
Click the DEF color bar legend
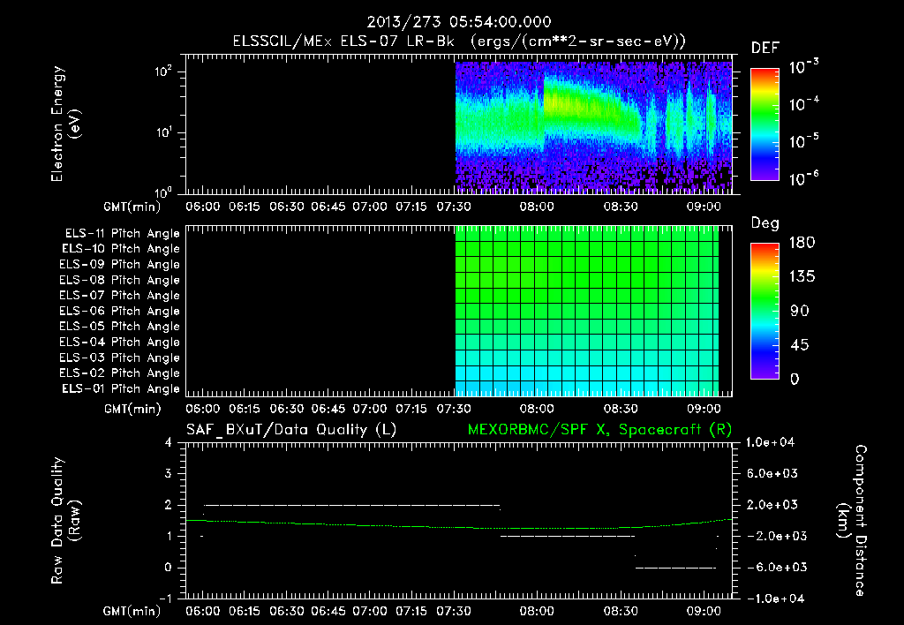coord(765,124)
